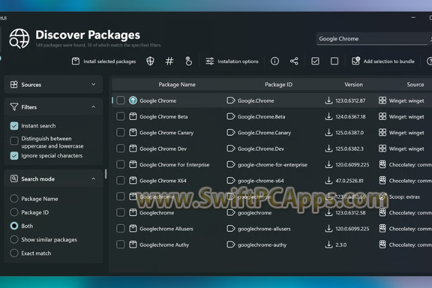Click the package icon beside Google Chrome Beta
The image size is (432, 288).
(133, 116)
